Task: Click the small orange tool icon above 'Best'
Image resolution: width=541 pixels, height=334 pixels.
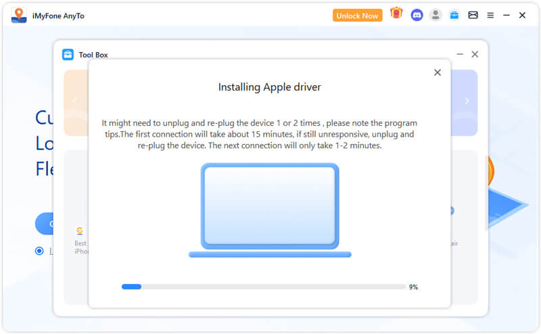Action: 80,231
